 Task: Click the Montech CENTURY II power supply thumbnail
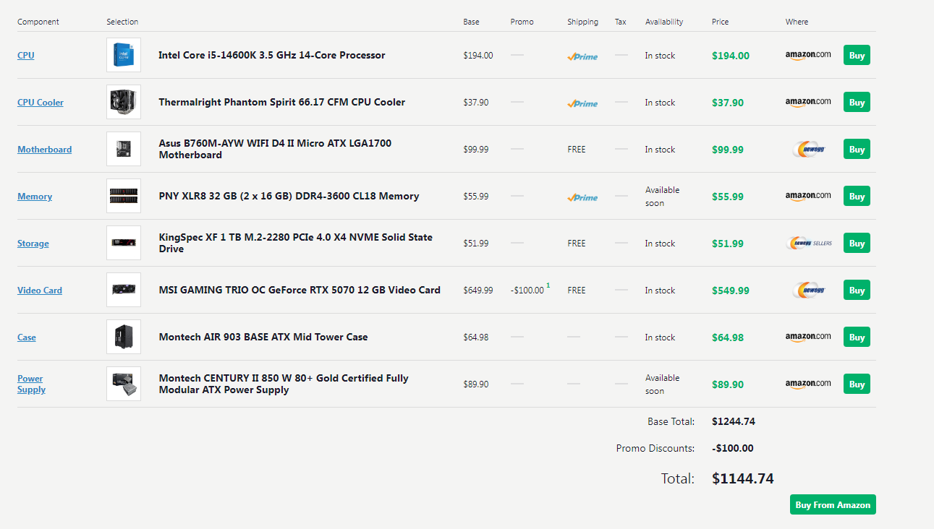click(124, 384)
